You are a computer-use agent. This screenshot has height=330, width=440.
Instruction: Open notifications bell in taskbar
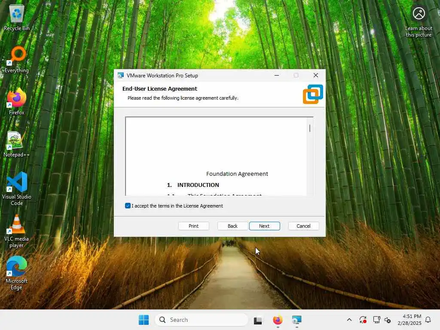(428, 320)
